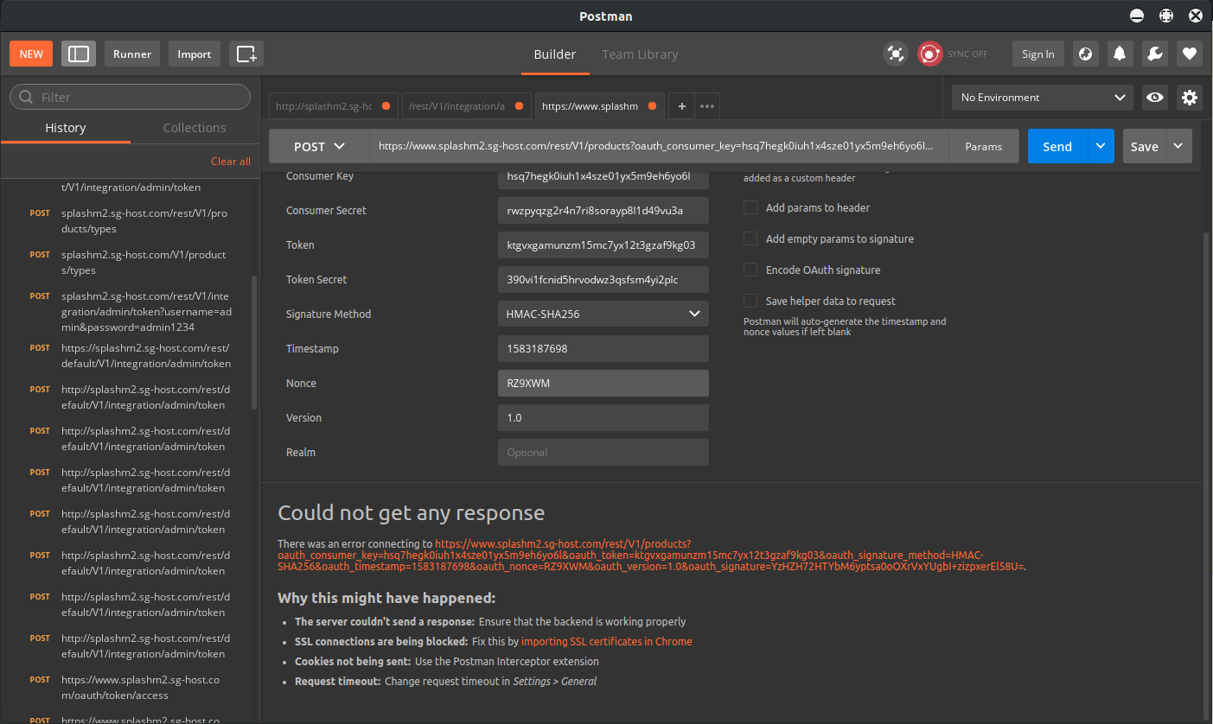Screen dimensions: 1213x724
Task: Open http://splashm2.sg-hc request tab
Action: pyautogui.click(x=333, y=106)
